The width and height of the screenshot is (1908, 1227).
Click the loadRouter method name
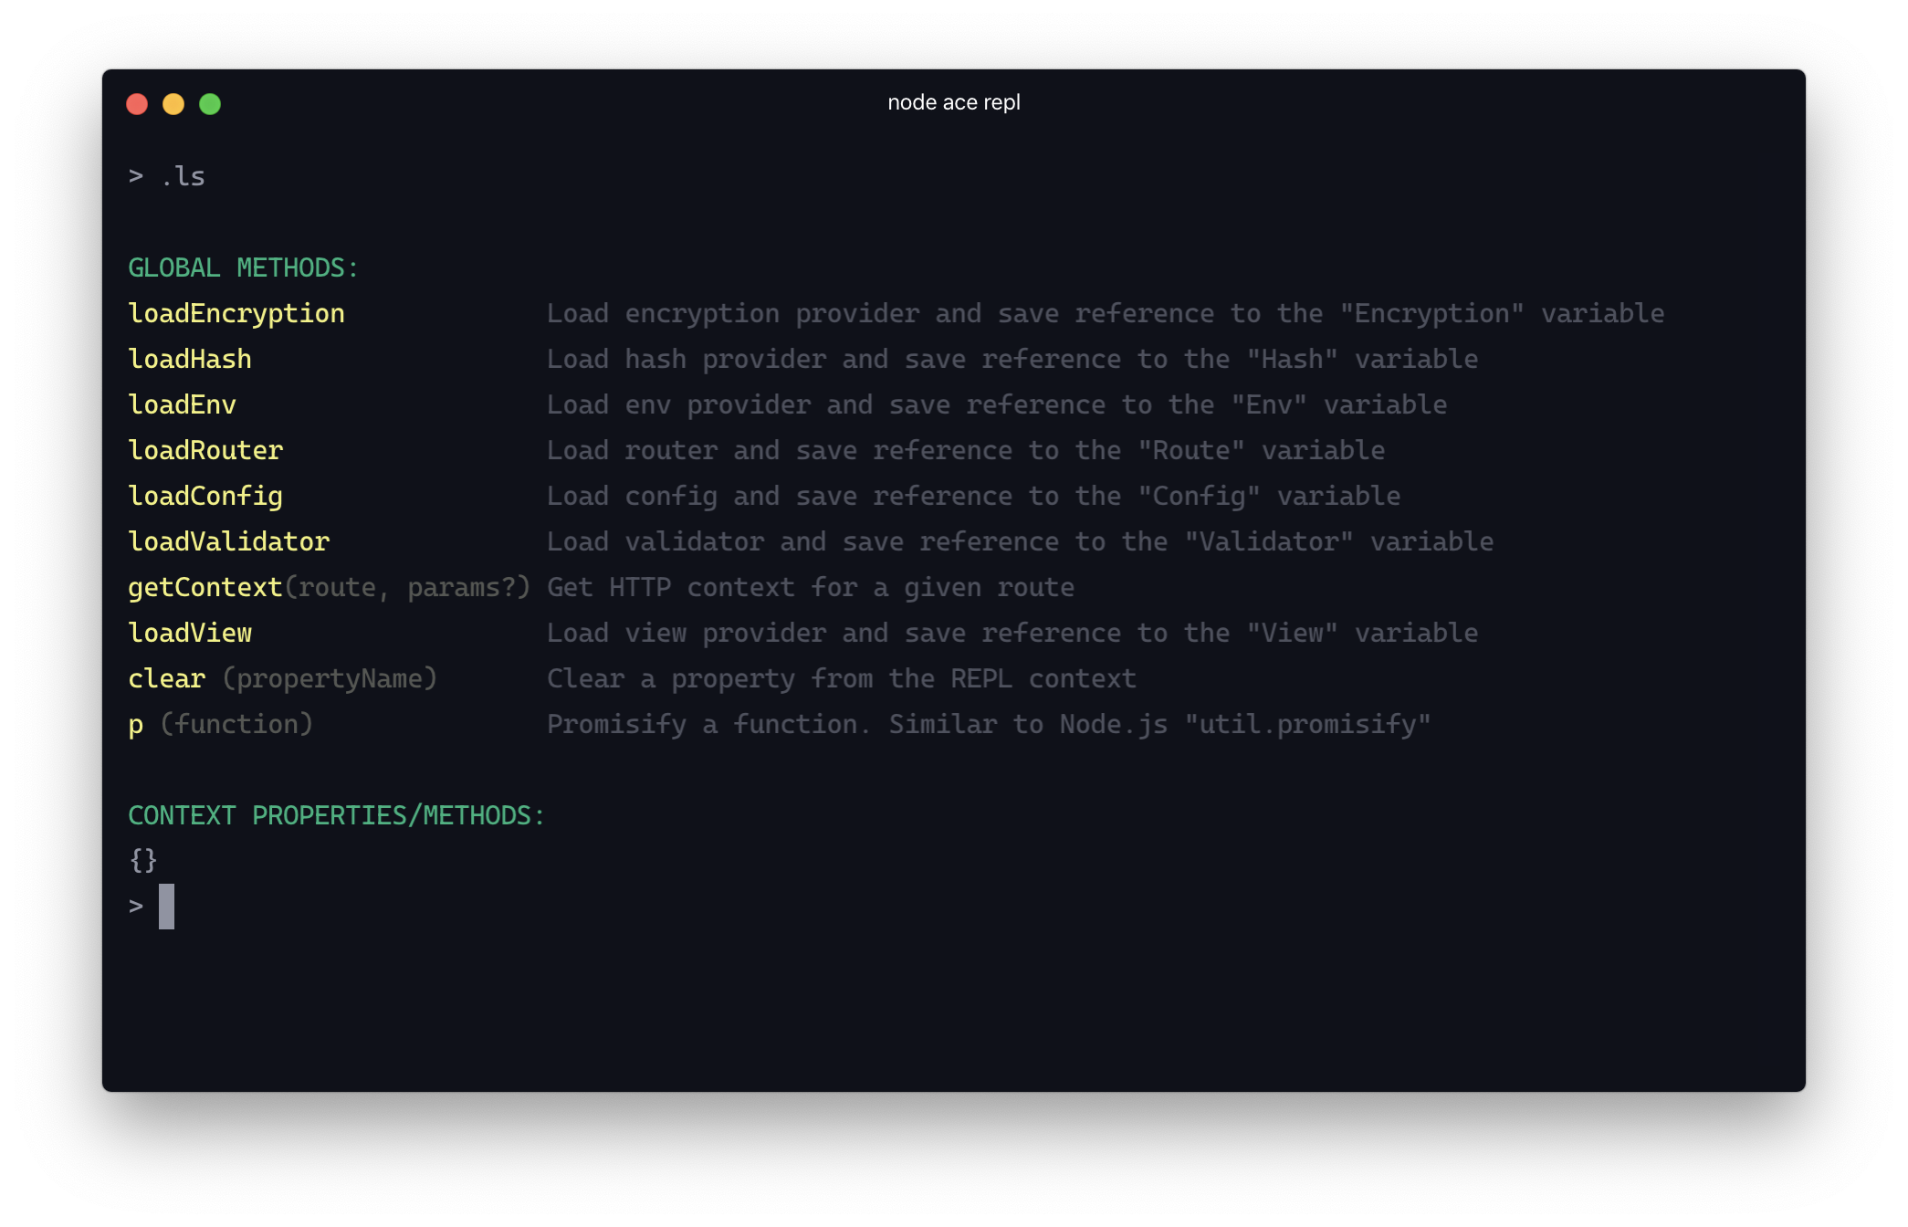click(x=205, y=450)
